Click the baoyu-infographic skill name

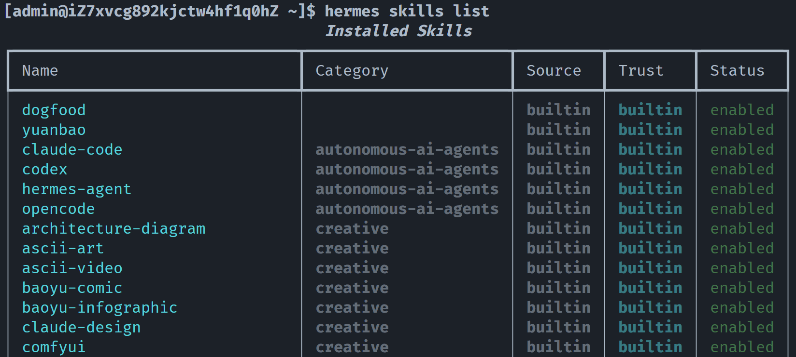tap(99, 308)
